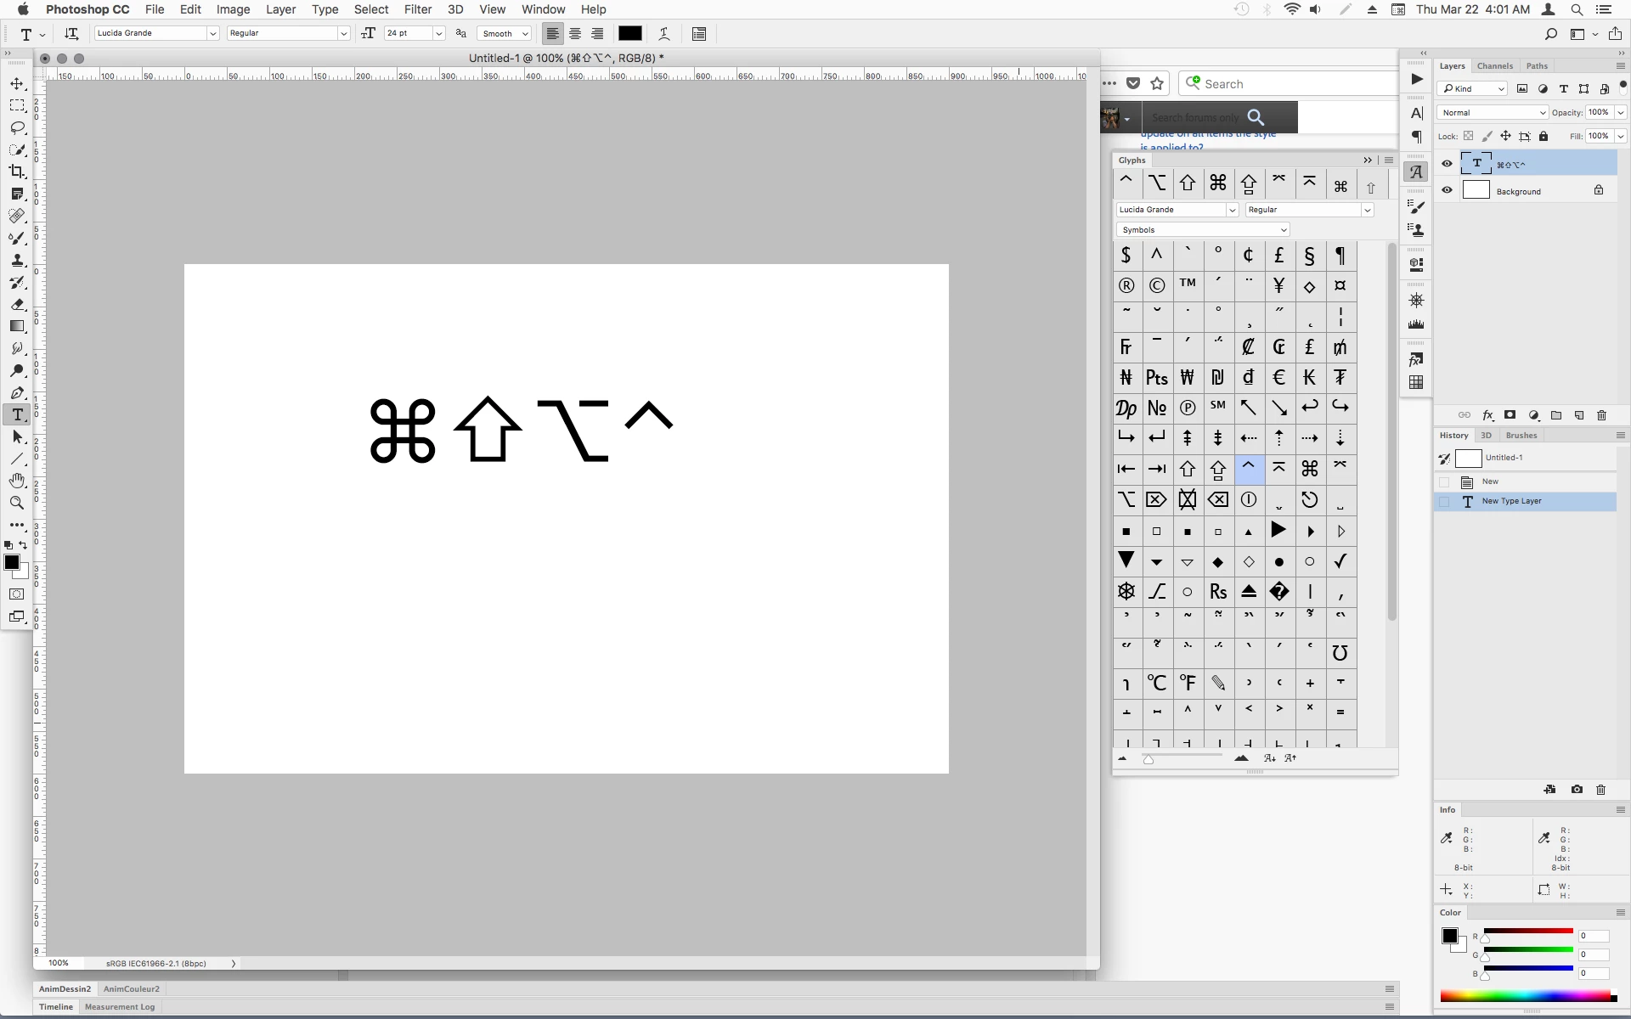Screen dimensions: 1631x1019
Task: Select the Move tool
Action: pos(17,84)
